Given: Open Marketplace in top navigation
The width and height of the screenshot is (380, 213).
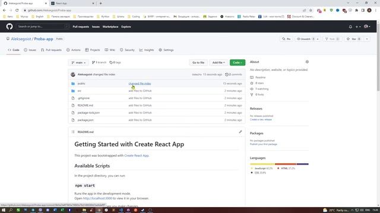Looking at the screenshot, I should coord(110,27).
